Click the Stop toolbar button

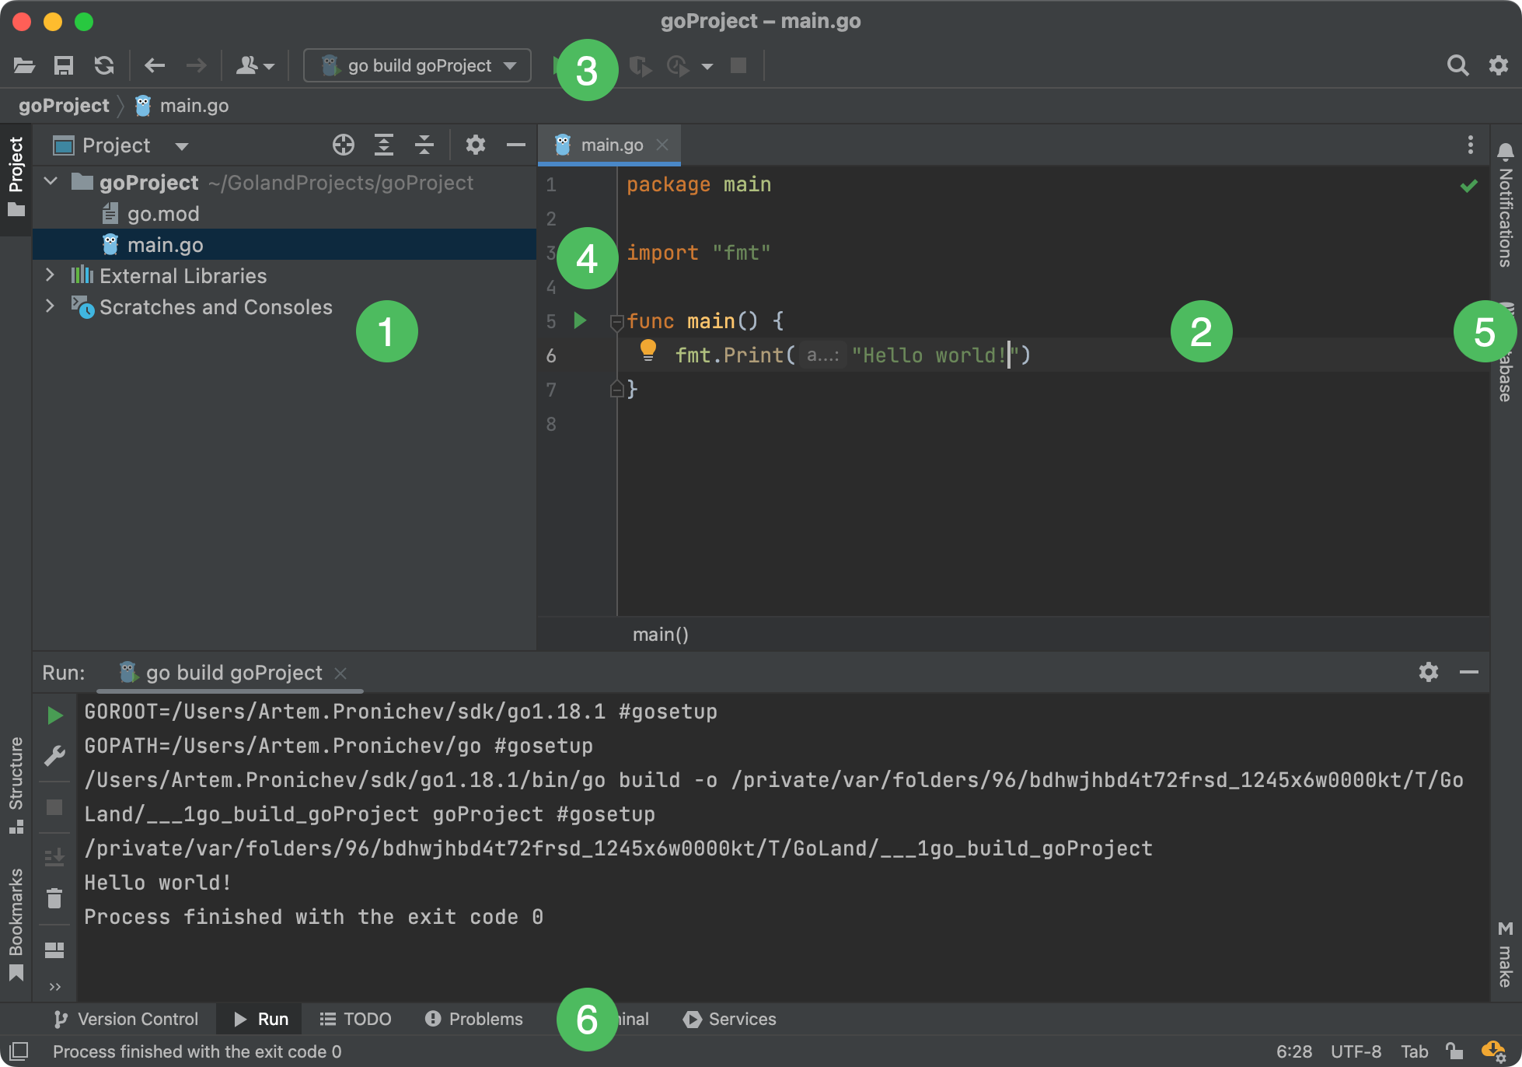738,65
